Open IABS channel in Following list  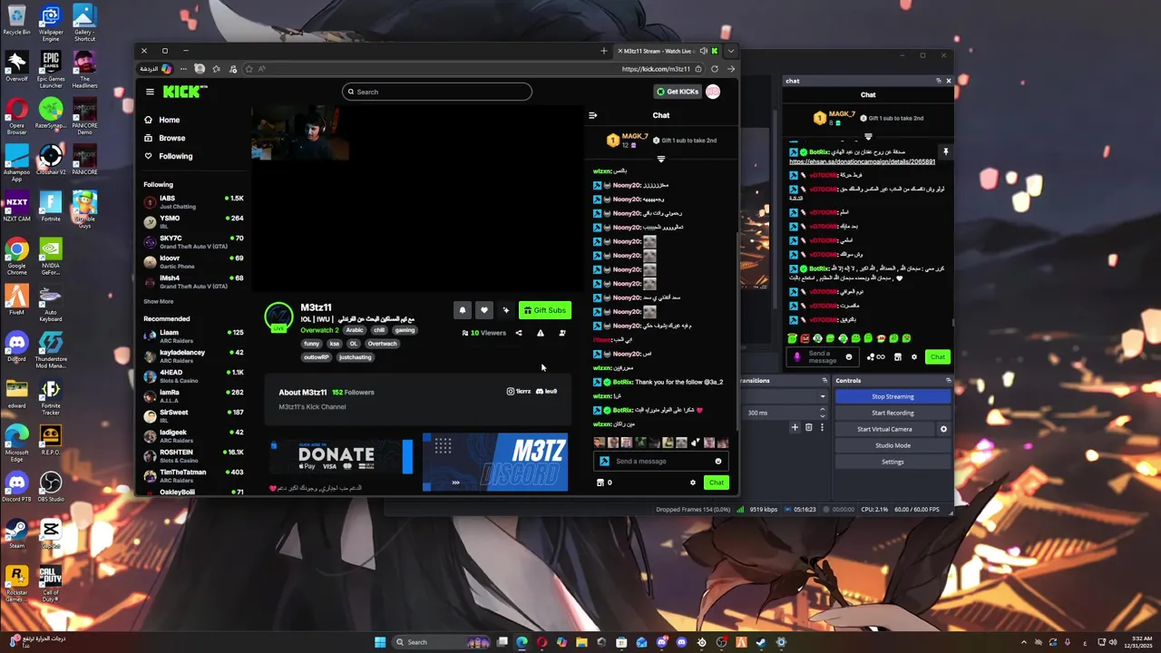pyautogui.click(x=194, y=201)
